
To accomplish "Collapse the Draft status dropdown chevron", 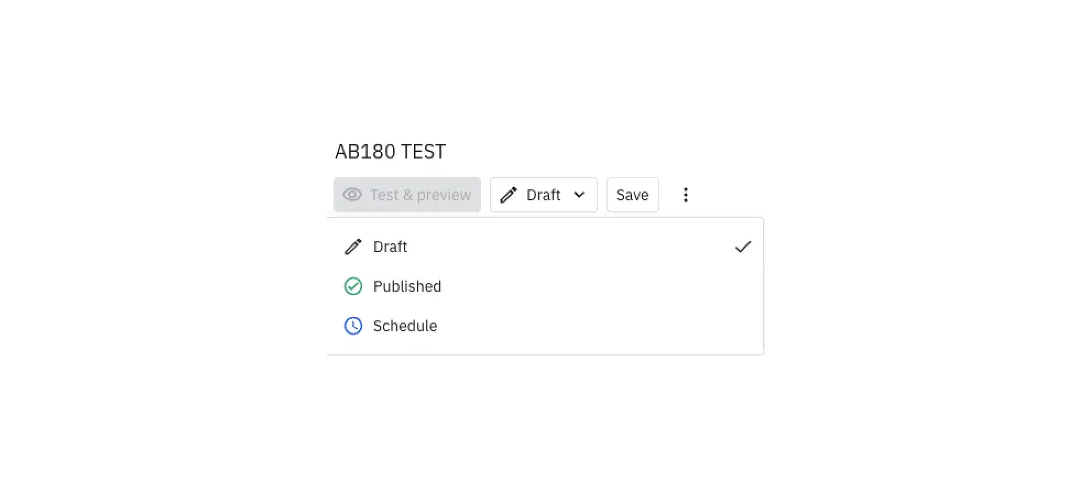I will tap(579, 195).
